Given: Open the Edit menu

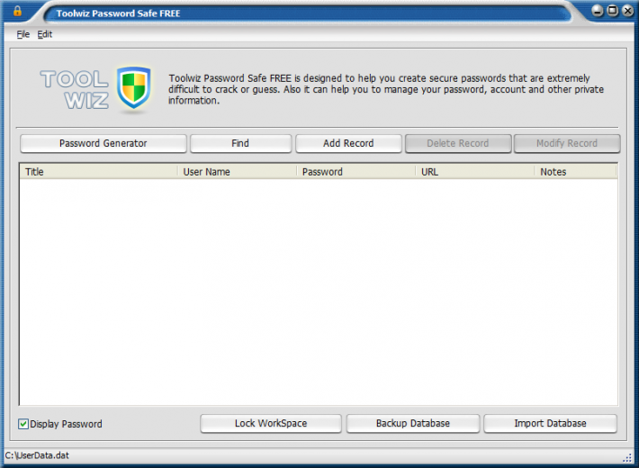Looking at the screenshot, I should (44, 34).
